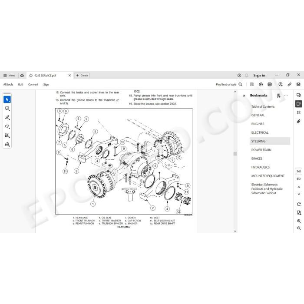
Task: Select the fill and sign stamp tool
Action: [7, 144]
